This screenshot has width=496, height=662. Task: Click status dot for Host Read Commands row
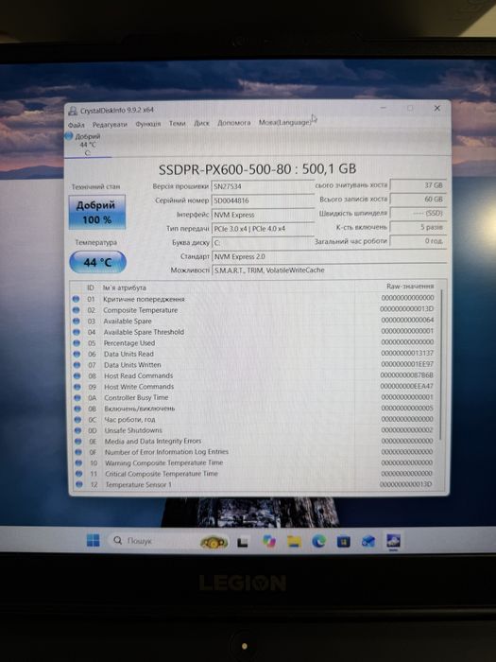pos(77,375)
